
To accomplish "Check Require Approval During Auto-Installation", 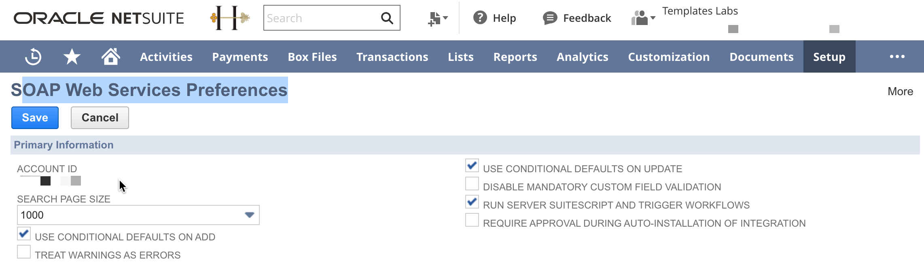I will click(x=472, y=220).
